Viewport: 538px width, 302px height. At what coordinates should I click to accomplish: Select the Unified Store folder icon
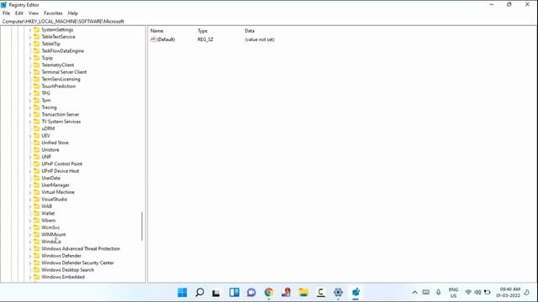coord(36,143)
